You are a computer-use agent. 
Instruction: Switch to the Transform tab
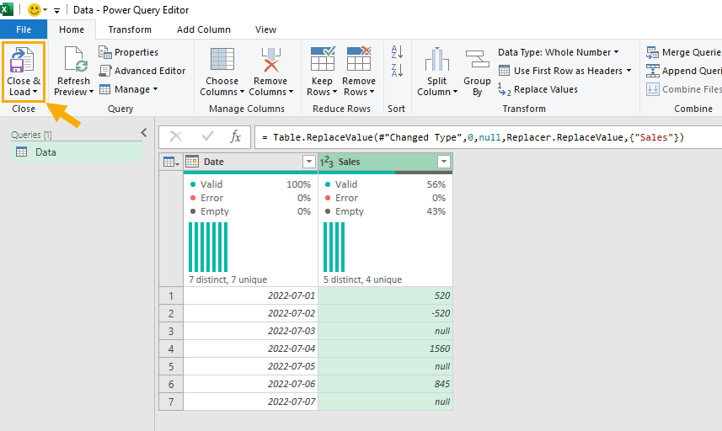pyautogui.click(x=130, y=29)
